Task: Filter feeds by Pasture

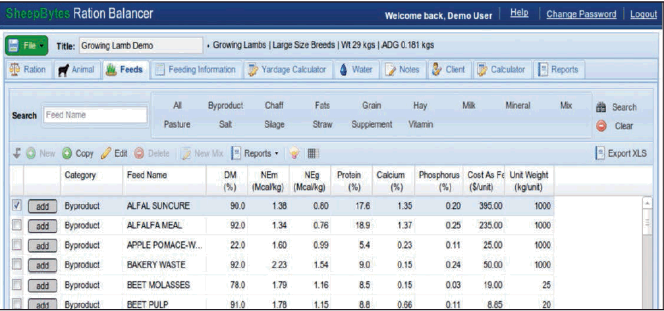Action: [x=177, y=125]
